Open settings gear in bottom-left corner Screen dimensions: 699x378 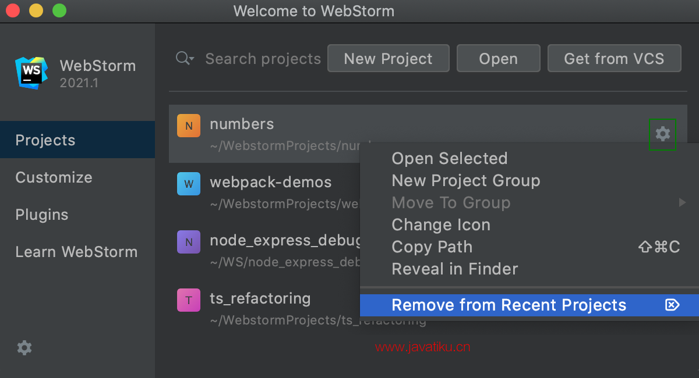tap(24, 348)
